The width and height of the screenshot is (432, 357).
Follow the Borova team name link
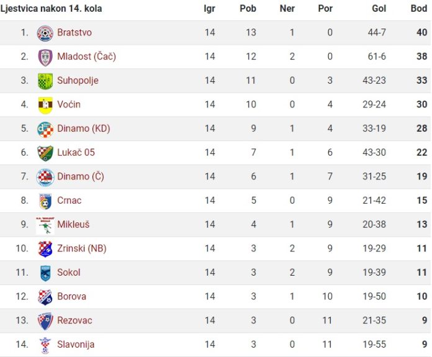(71, 296)
